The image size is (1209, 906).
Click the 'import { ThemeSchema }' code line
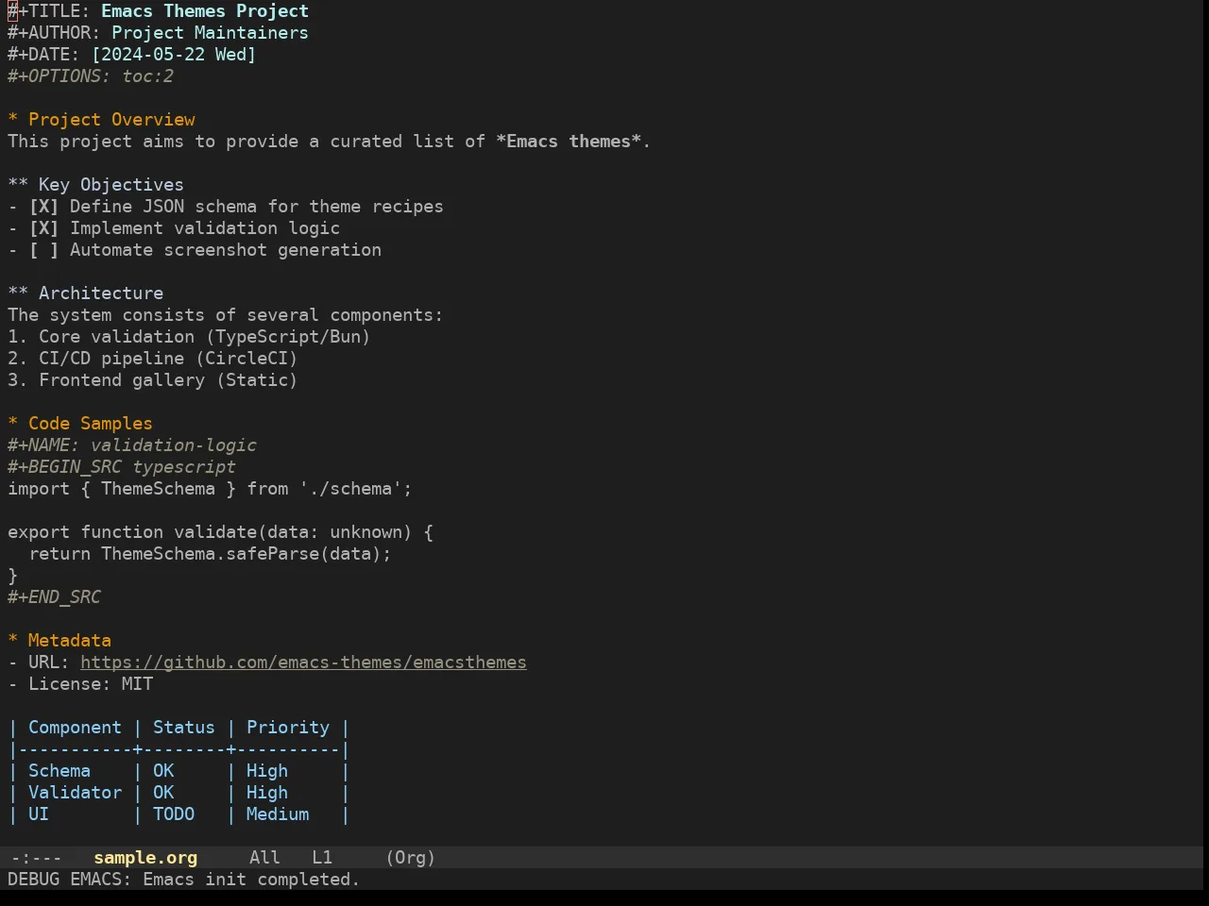point(210,489)
